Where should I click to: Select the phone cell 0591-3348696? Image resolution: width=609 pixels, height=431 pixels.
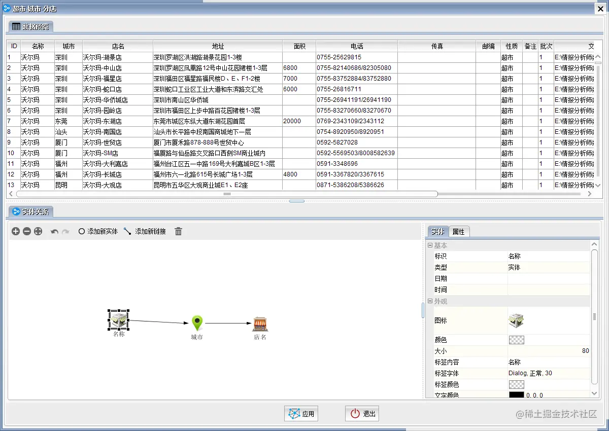(x=357, y=164)
